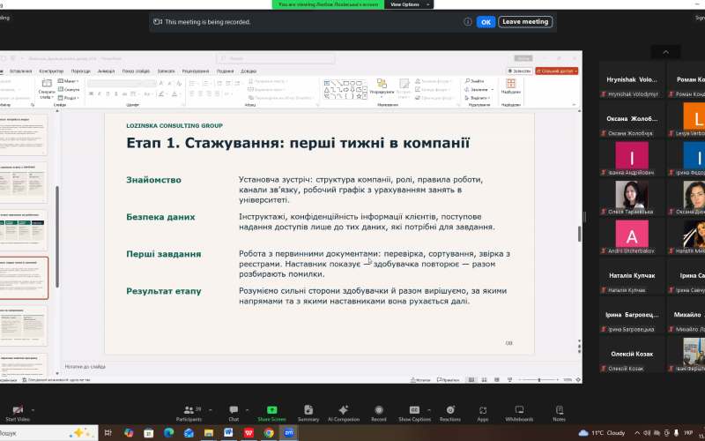Image resolution: width=705 pixels, height=441 pixels.
Task: Click the Add-ins (Надбудови) icon
Action: point(511,83)
